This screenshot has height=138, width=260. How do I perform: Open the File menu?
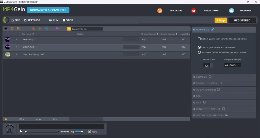(x=16, y=20)
